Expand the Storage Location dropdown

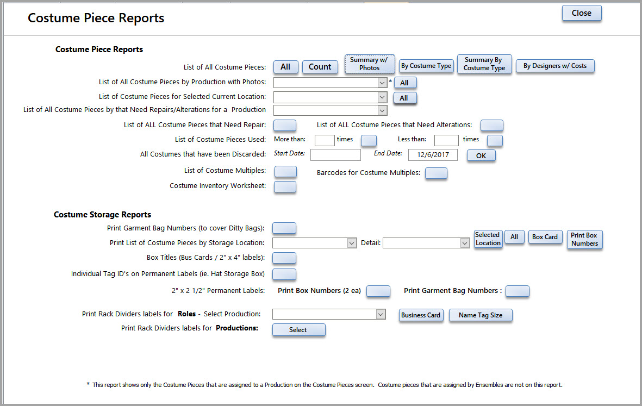(352, 243)
